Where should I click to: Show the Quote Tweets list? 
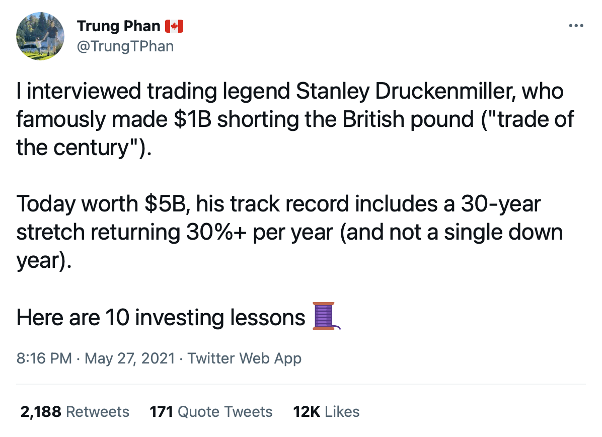225,412
